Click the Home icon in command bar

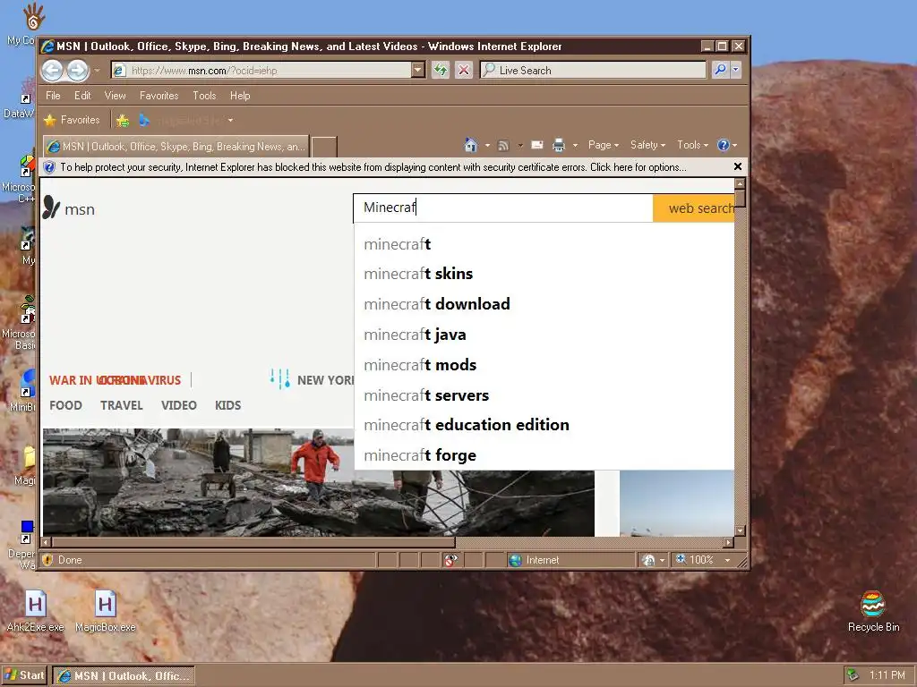(x=471, y=145)
